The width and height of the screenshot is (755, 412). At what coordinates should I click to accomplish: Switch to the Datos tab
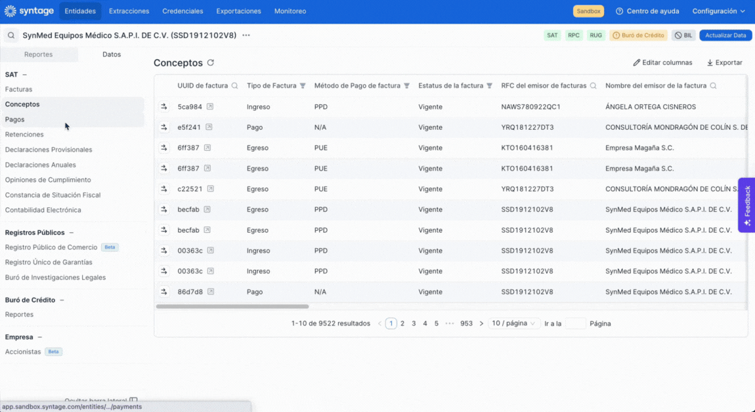(112, 54)
